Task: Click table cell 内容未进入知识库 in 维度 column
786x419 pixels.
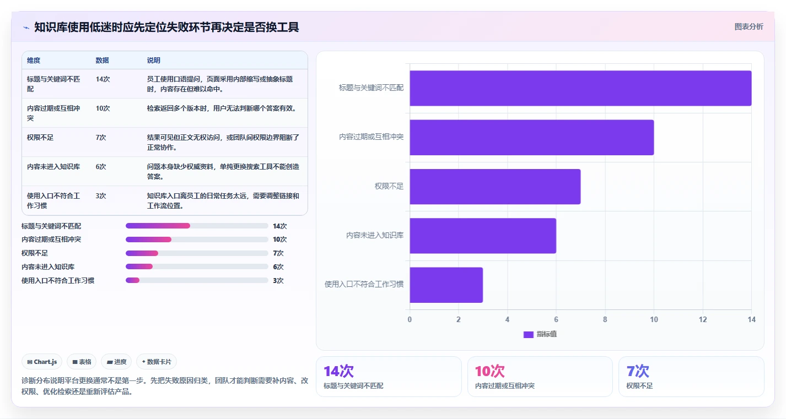Action: click(53, 167)
